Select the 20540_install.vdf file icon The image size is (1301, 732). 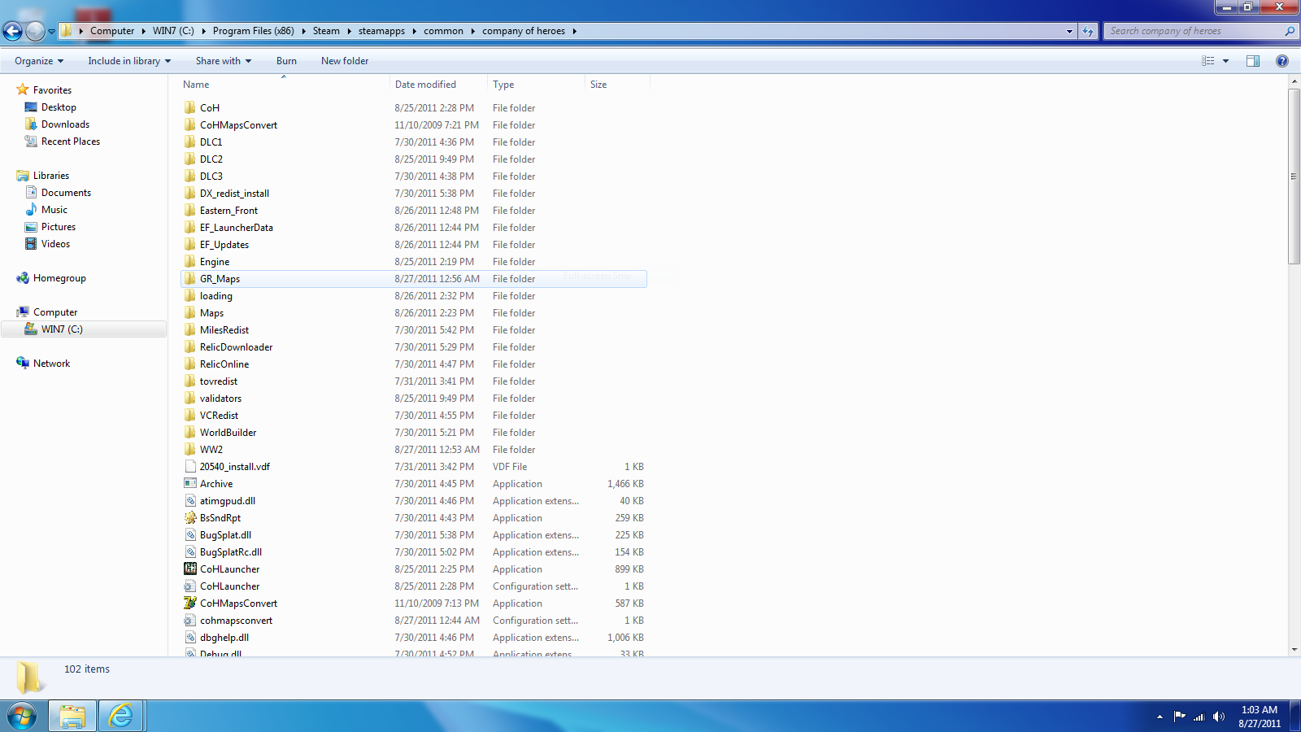(x=190, y=466)
